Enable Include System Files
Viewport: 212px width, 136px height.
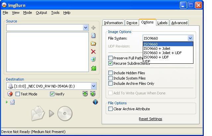[110, 78]
